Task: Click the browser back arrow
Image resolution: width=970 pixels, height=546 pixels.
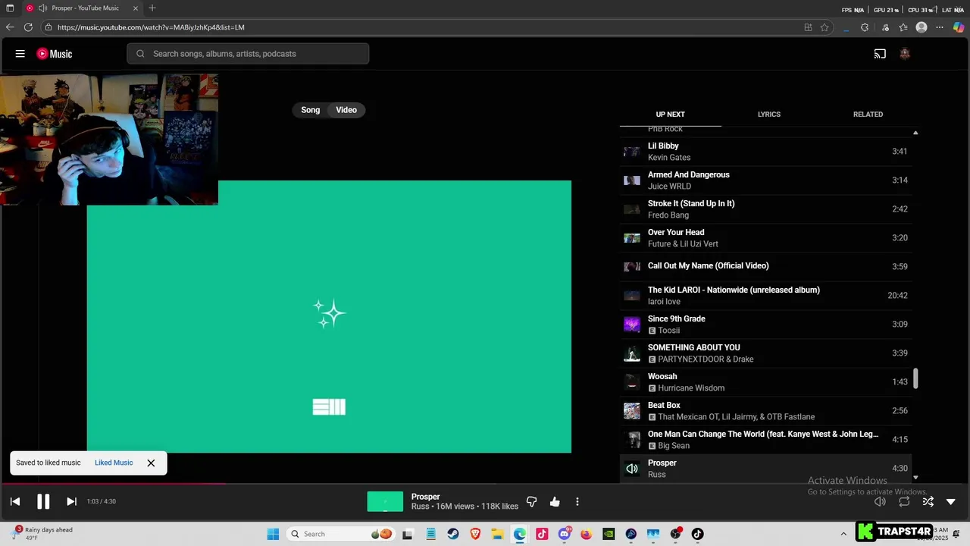Action: [10, 27]
